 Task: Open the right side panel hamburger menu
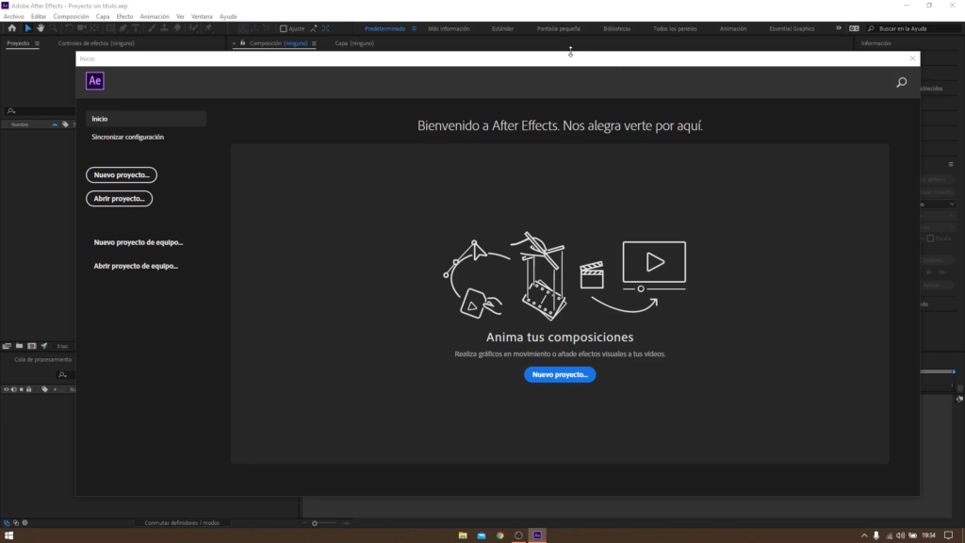pyautogui.click(x=951, y=164)
